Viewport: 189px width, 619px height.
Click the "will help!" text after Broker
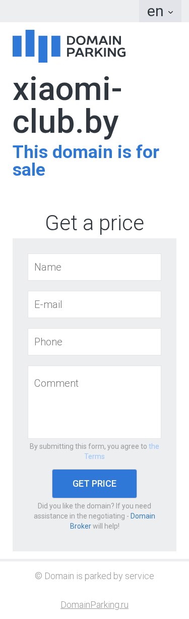106,526
